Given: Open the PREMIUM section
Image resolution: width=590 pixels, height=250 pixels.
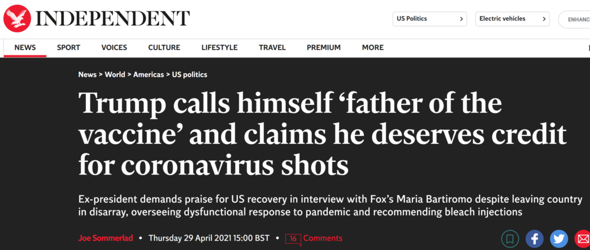Looking at the screenshot, I should click(323, 48).
